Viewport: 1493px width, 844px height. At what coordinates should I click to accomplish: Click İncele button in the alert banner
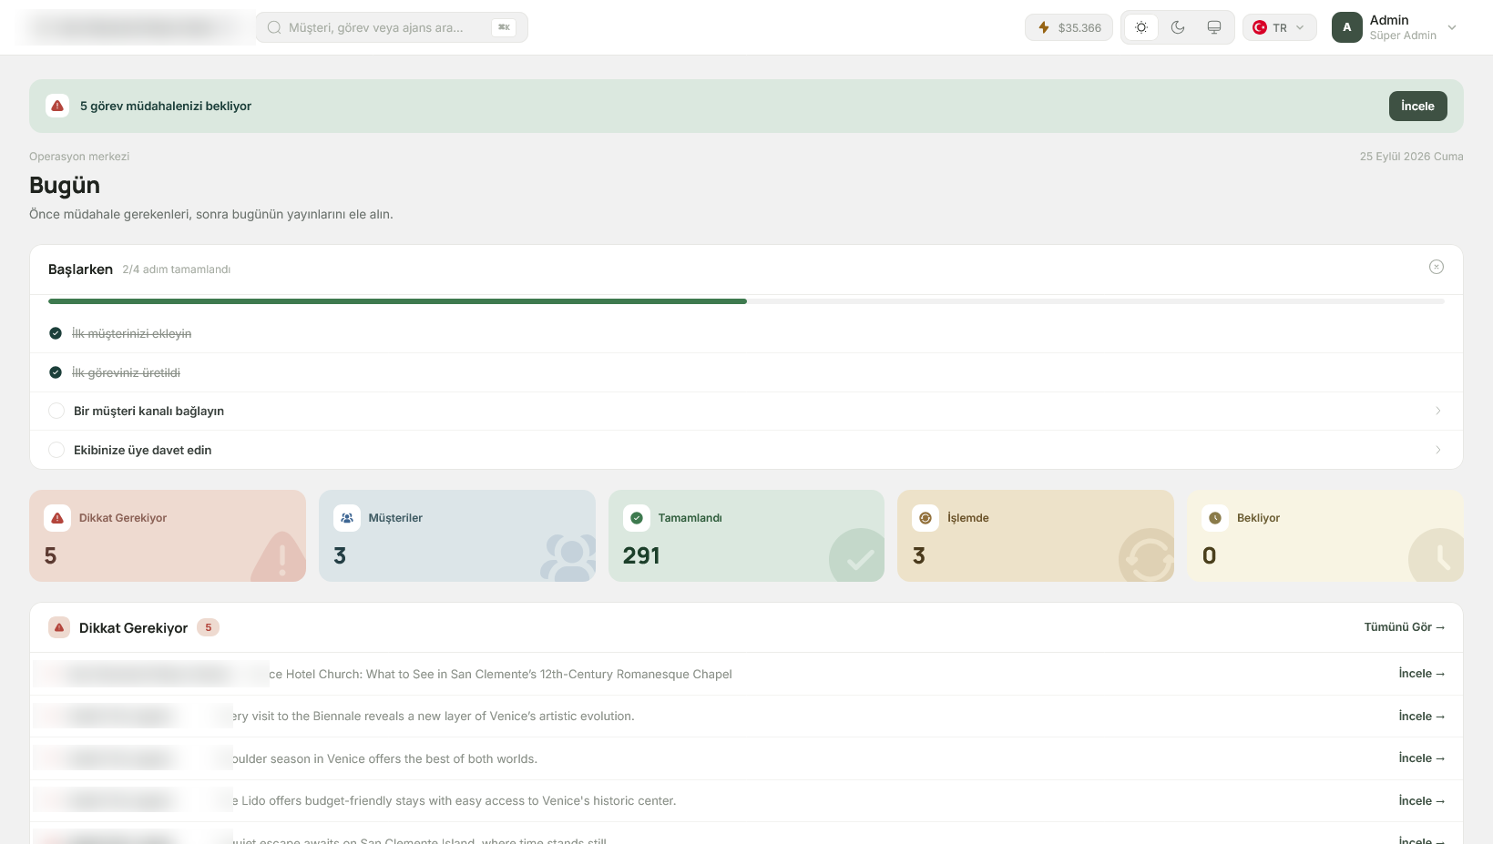[x=1417, y=106]
